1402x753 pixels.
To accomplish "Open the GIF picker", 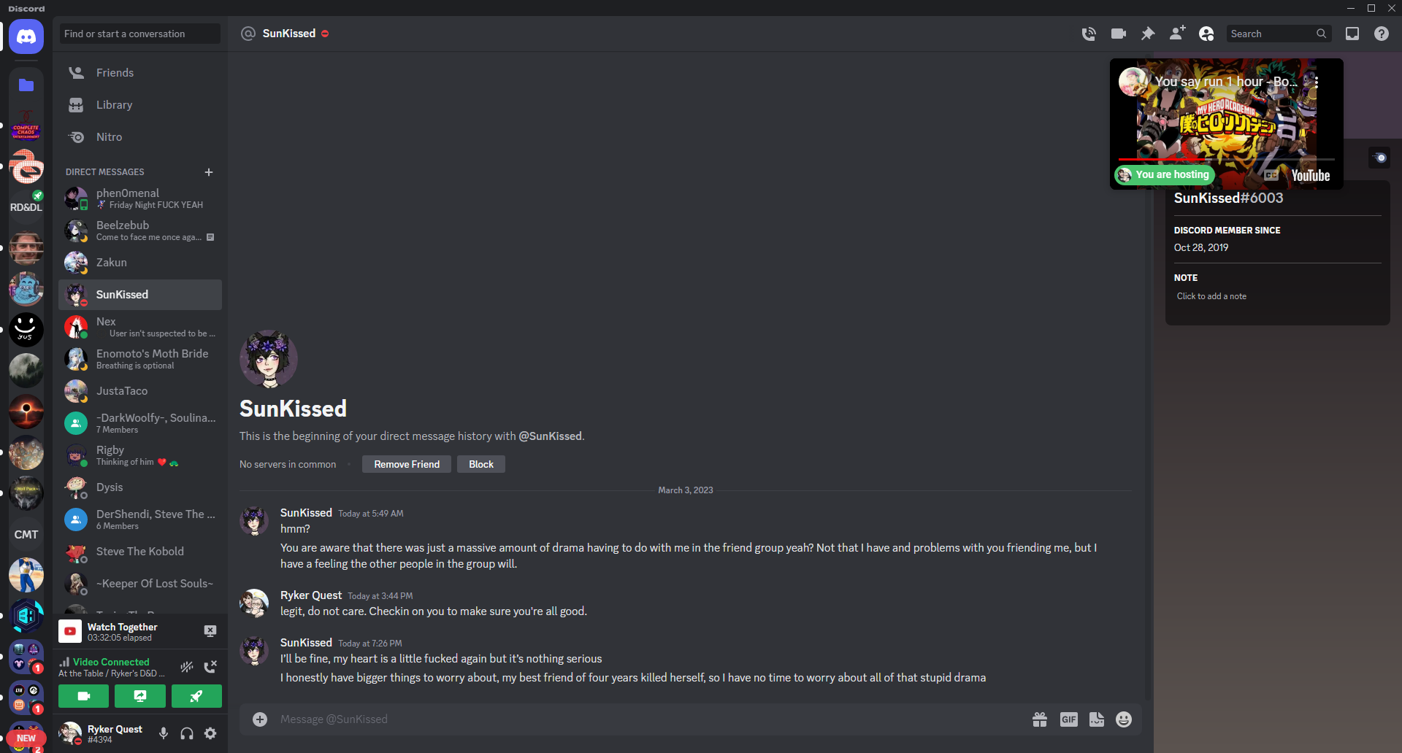I will (x=1068, y=719).
